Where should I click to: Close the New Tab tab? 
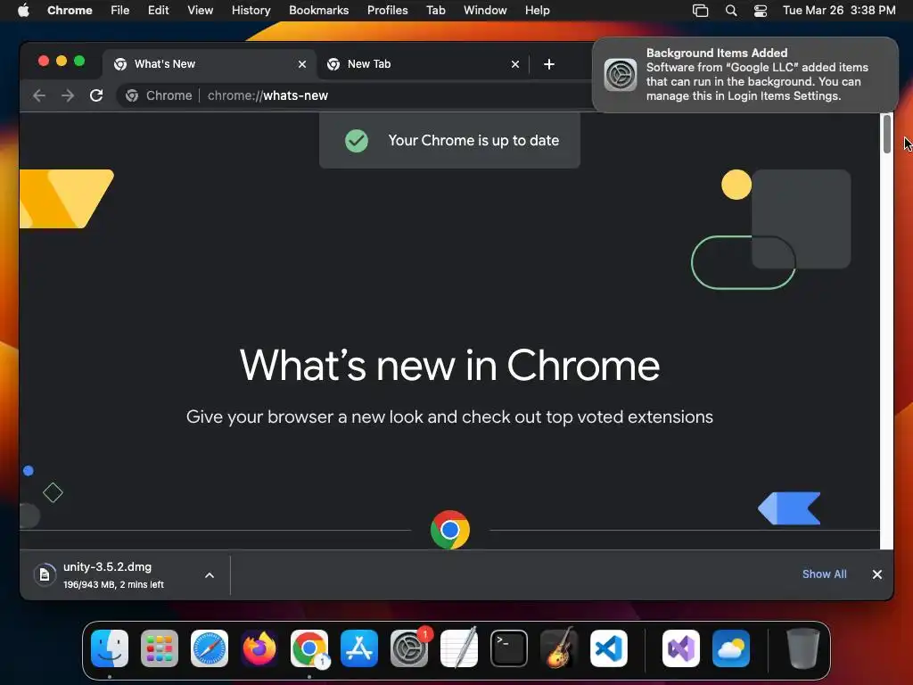515,64
